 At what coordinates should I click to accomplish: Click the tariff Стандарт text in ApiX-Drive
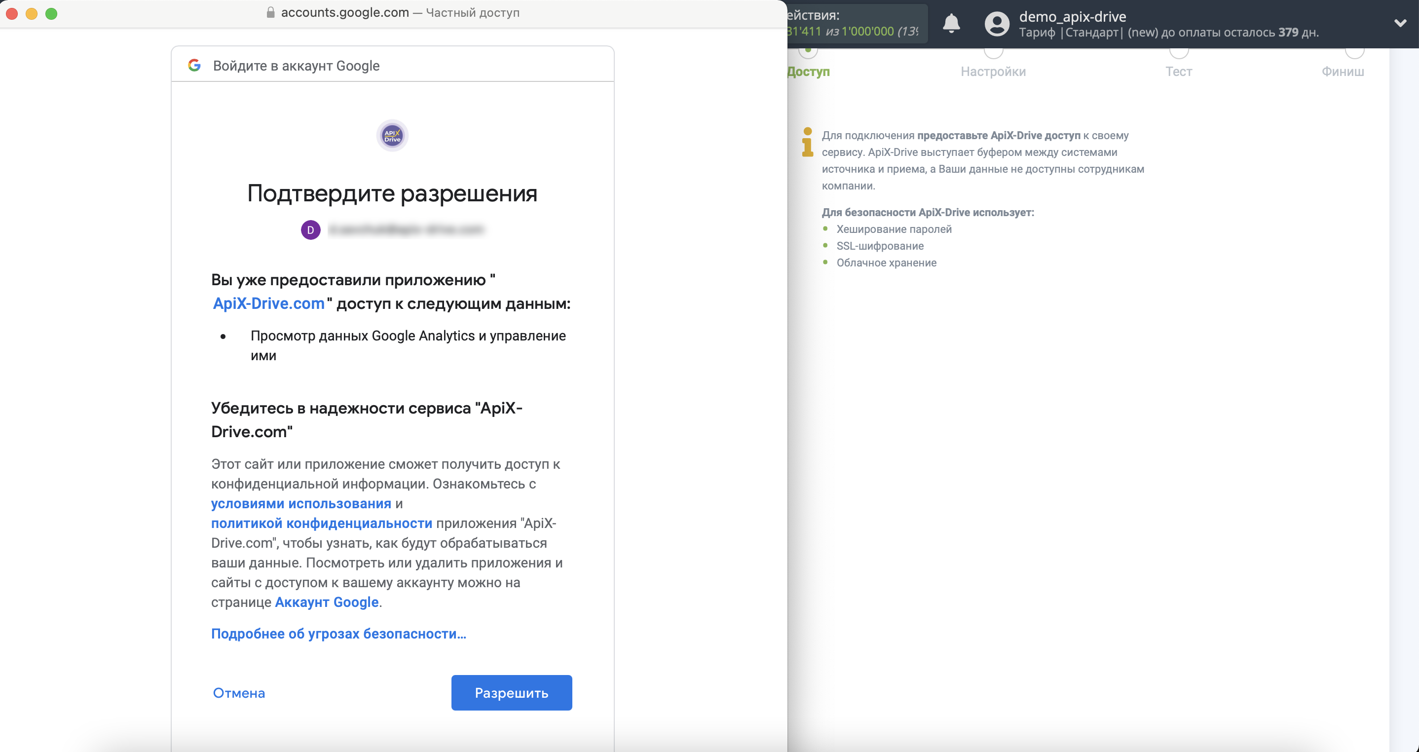click(x=1092, y=33)
